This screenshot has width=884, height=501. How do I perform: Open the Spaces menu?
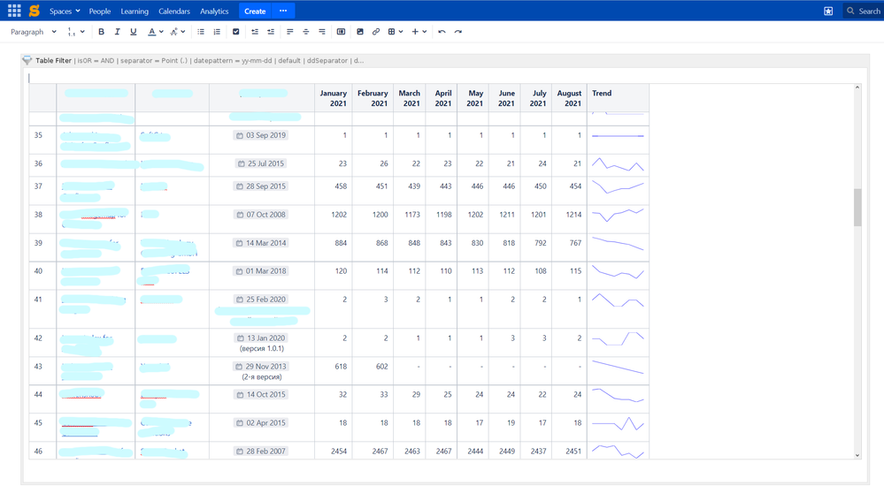pyautogui.click(x=65, y=11)
